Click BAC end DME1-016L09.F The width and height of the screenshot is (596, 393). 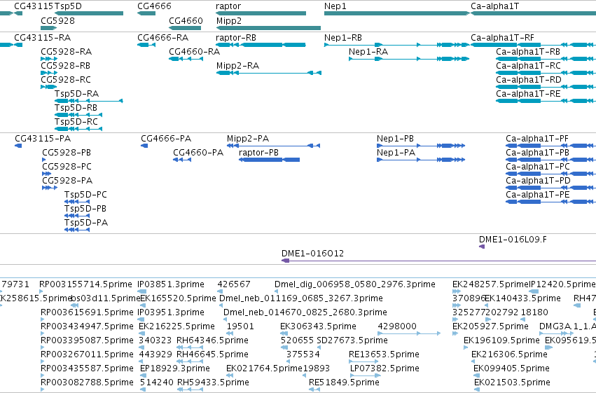(513, 240)
